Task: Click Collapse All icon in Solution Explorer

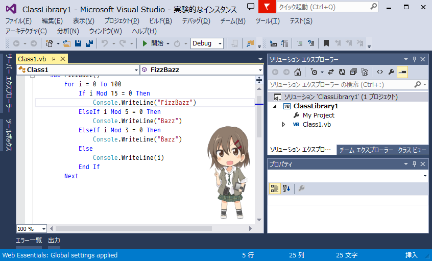Action: (353, 72)
